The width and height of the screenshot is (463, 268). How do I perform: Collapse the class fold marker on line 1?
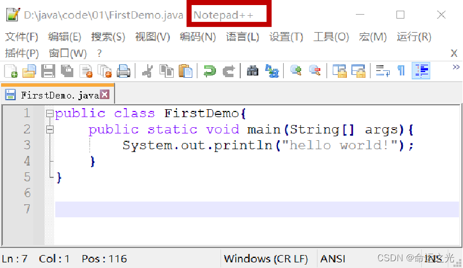[x=50, y=114]
